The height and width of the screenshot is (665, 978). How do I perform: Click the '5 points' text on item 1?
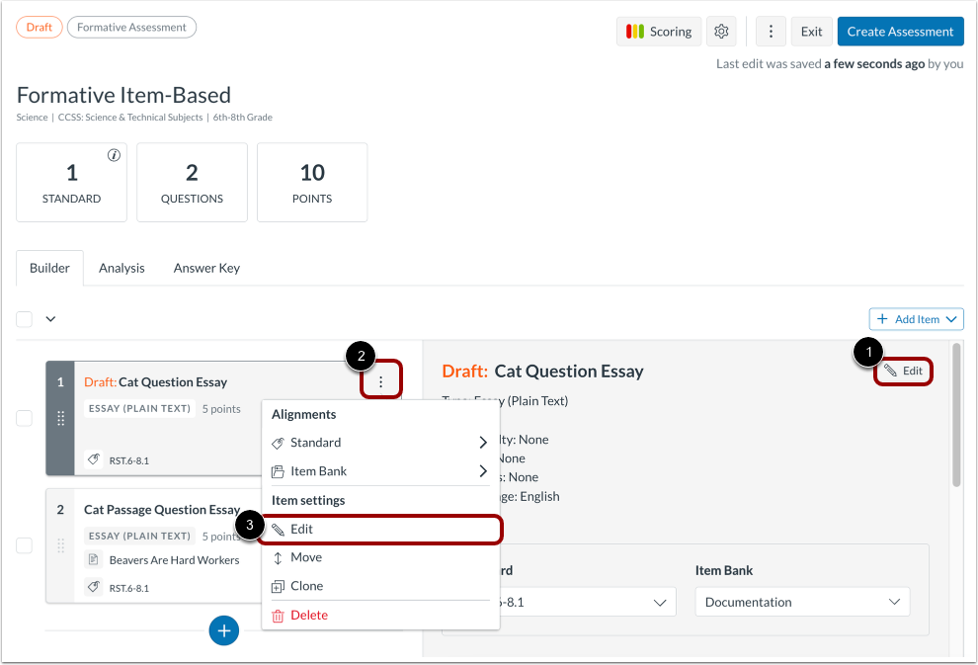221,409
